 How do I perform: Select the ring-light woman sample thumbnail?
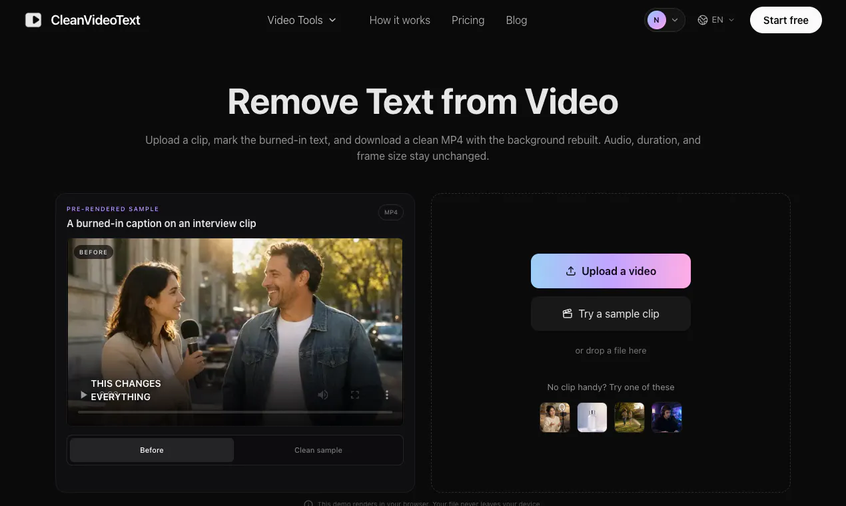(555, 417)
